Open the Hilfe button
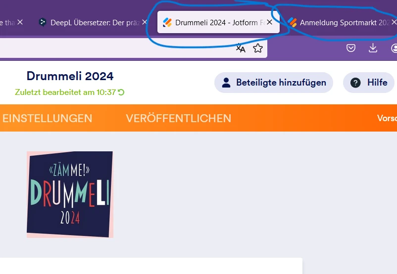397x274 pixels. [x=369, y=83]
